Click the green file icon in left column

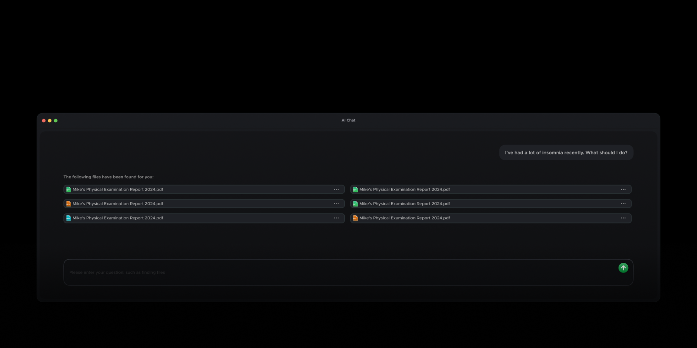(x=68, y=190)
